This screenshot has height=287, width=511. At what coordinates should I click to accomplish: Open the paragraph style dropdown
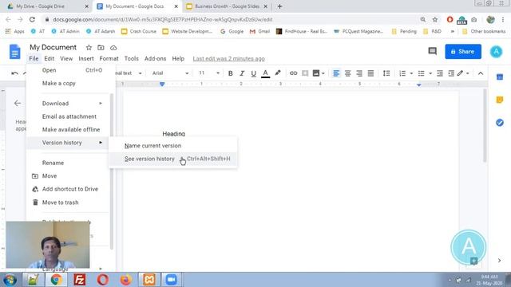pyautogui.click(x=129, y=73)
